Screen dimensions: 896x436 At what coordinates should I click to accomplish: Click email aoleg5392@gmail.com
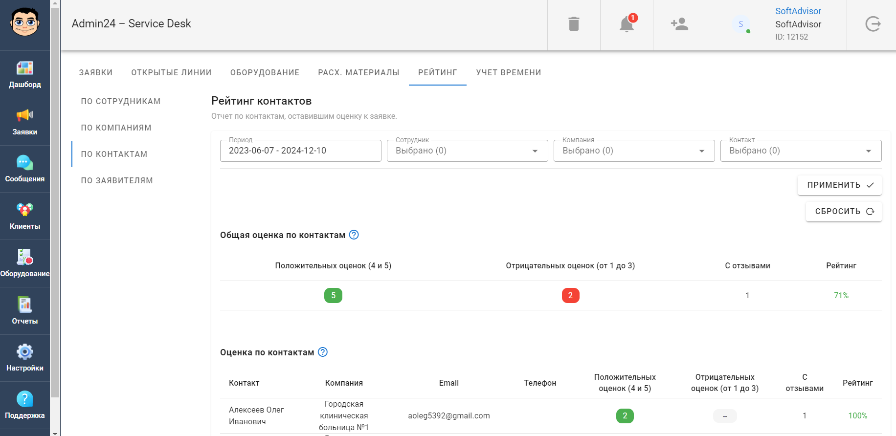[449, 415]
